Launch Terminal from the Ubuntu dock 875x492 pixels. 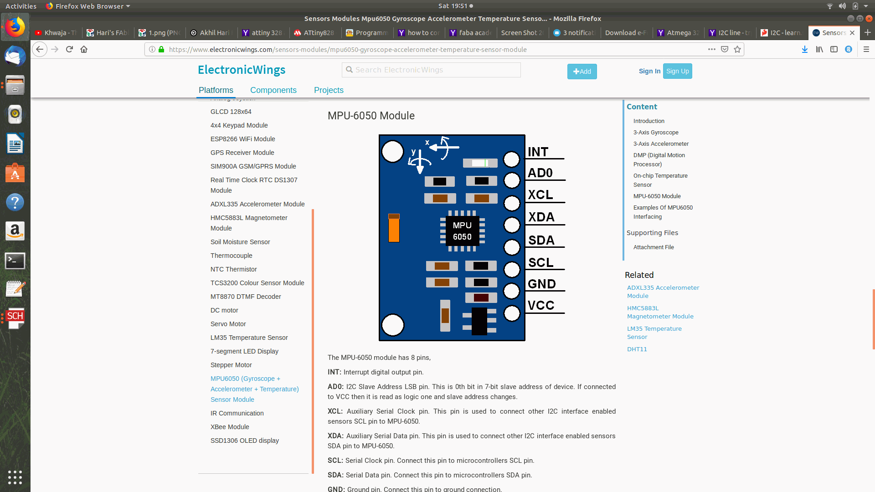point(15,261)
